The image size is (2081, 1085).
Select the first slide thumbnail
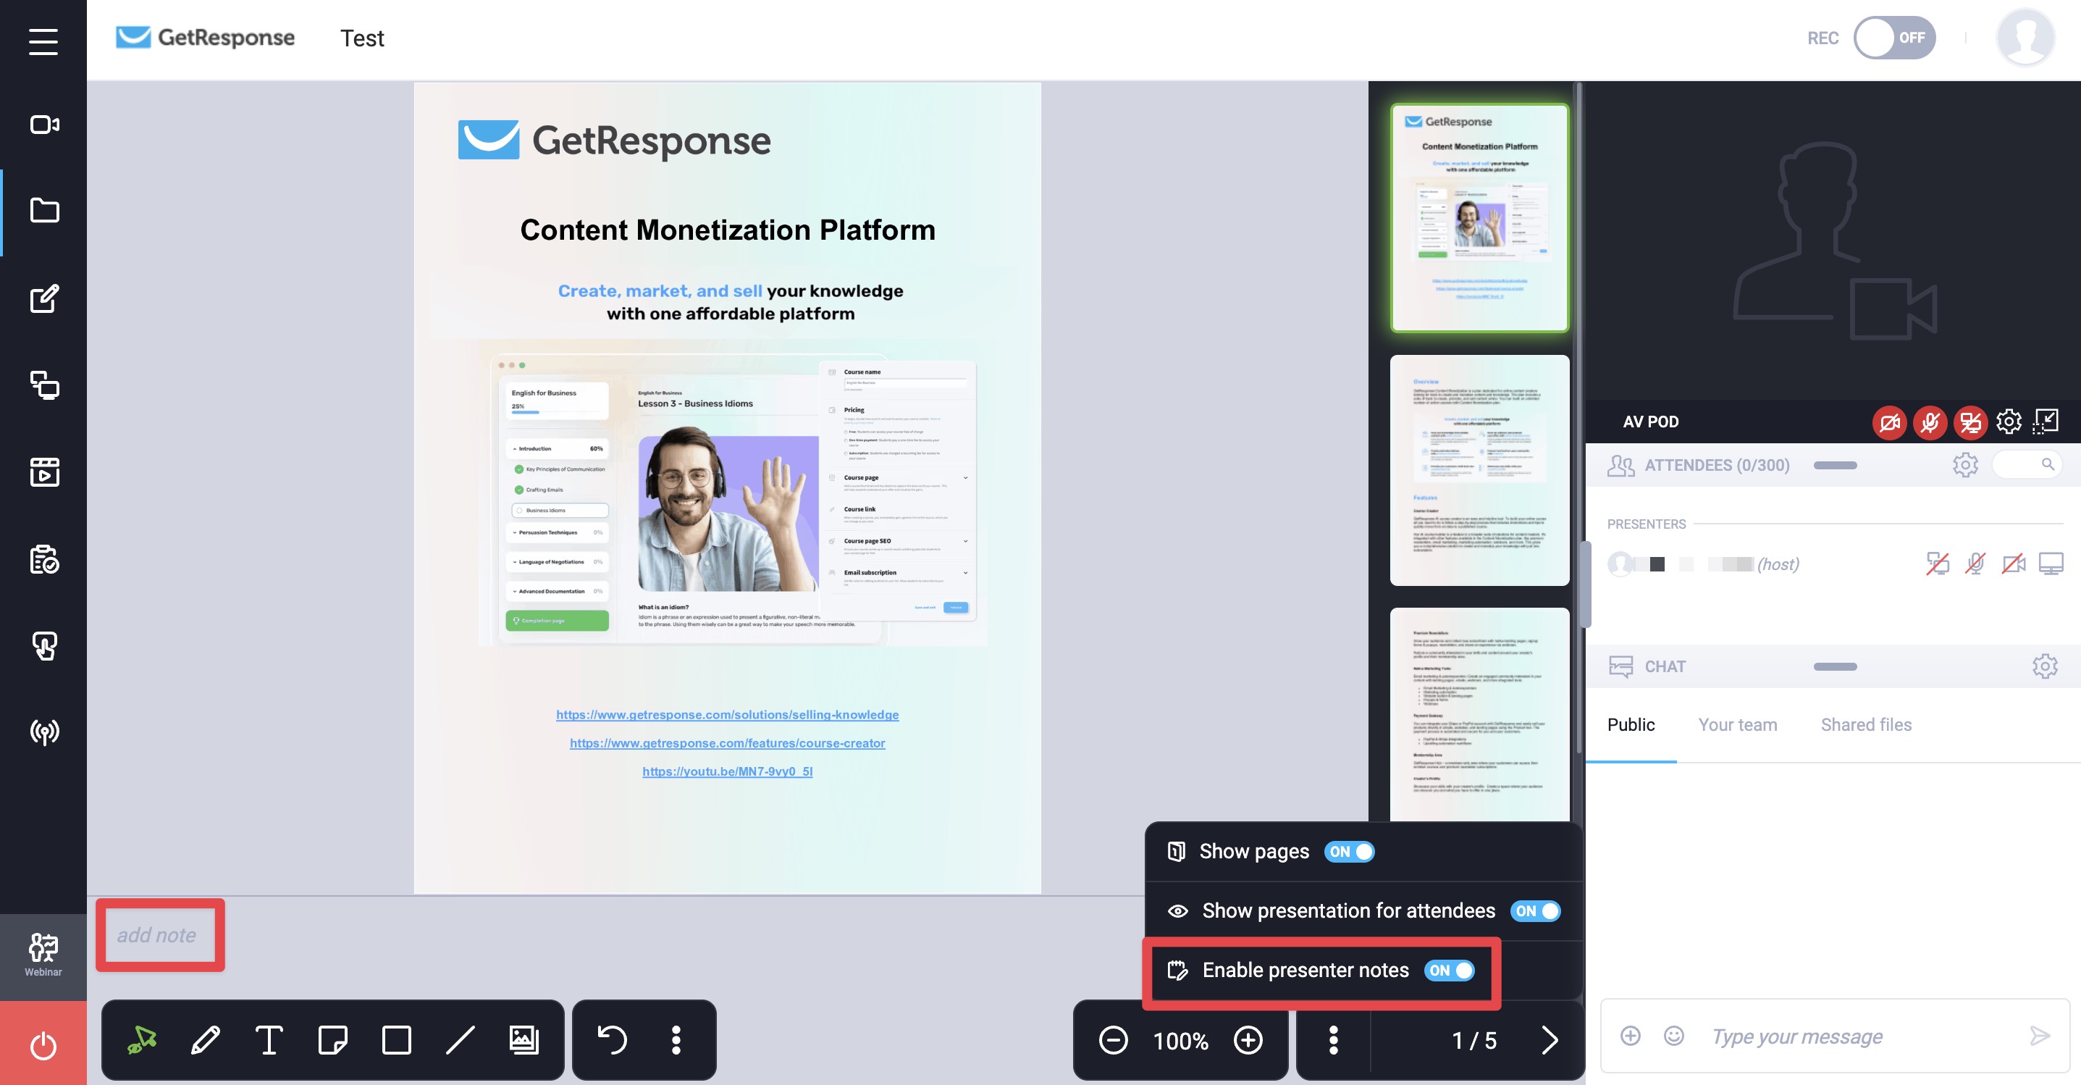point(1479,218)
